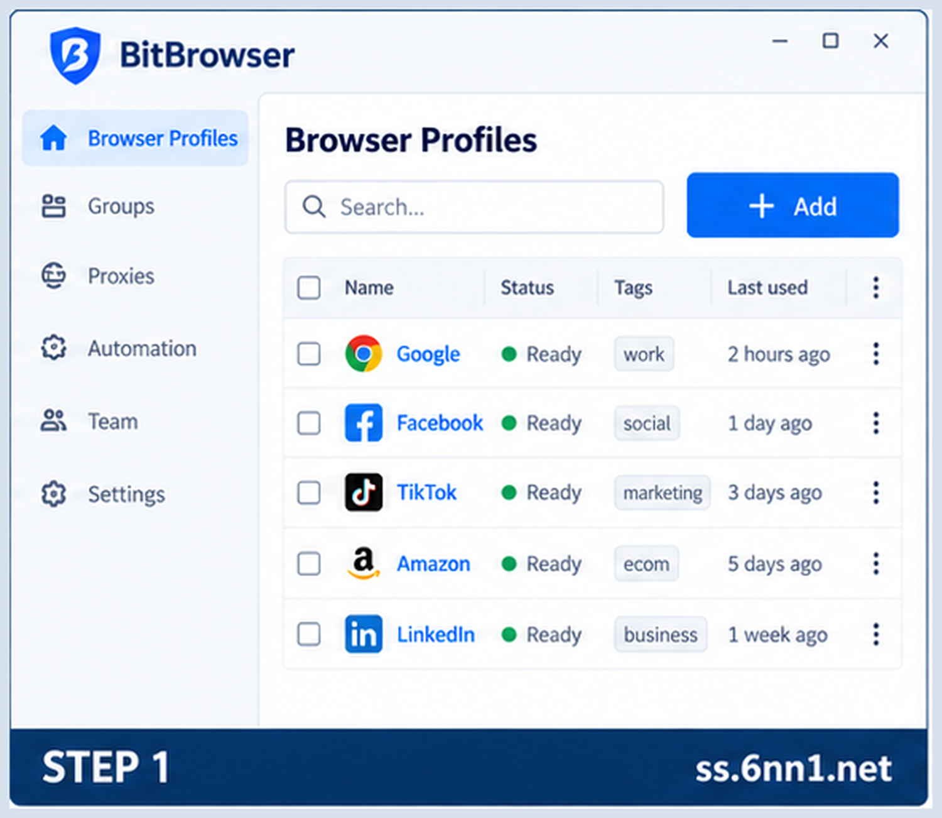Click the Tags column header

point(633,288)
